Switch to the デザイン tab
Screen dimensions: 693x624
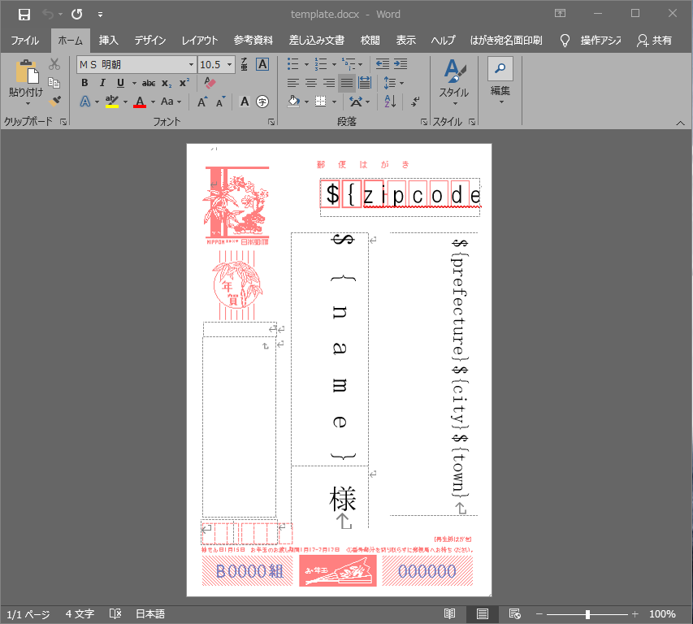149,40
